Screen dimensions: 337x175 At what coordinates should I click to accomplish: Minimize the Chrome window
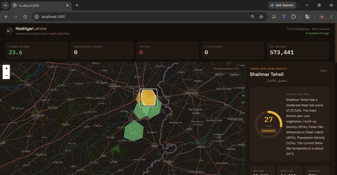coord(307,5)
